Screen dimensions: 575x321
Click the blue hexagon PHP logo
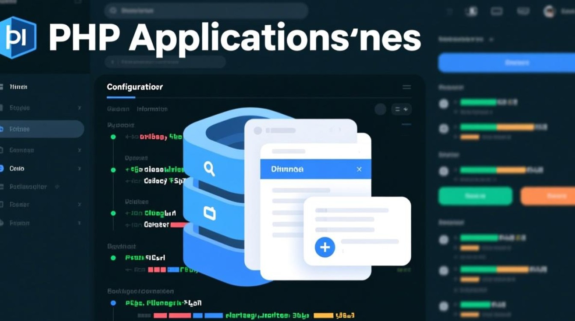coord(18,37)
